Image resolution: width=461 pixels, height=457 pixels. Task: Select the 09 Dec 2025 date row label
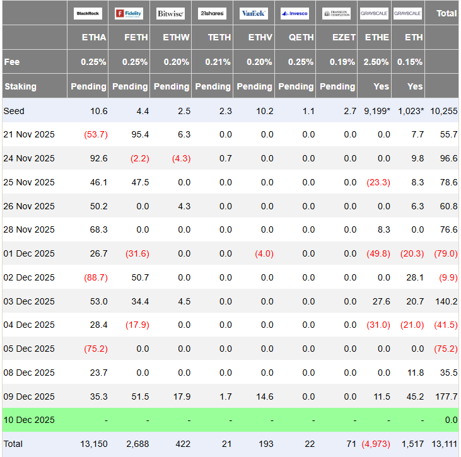29,396
